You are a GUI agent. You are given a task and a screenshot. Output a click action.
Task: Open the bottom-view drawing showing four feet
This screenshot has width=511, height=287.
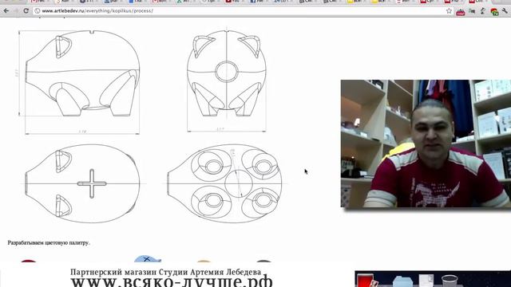pyautogui.click(x=224, y=183)
